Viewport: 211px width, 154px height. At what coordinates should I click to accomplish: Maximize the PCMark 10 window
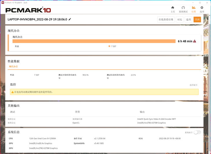pyautogui.click(x=200, y=3)
